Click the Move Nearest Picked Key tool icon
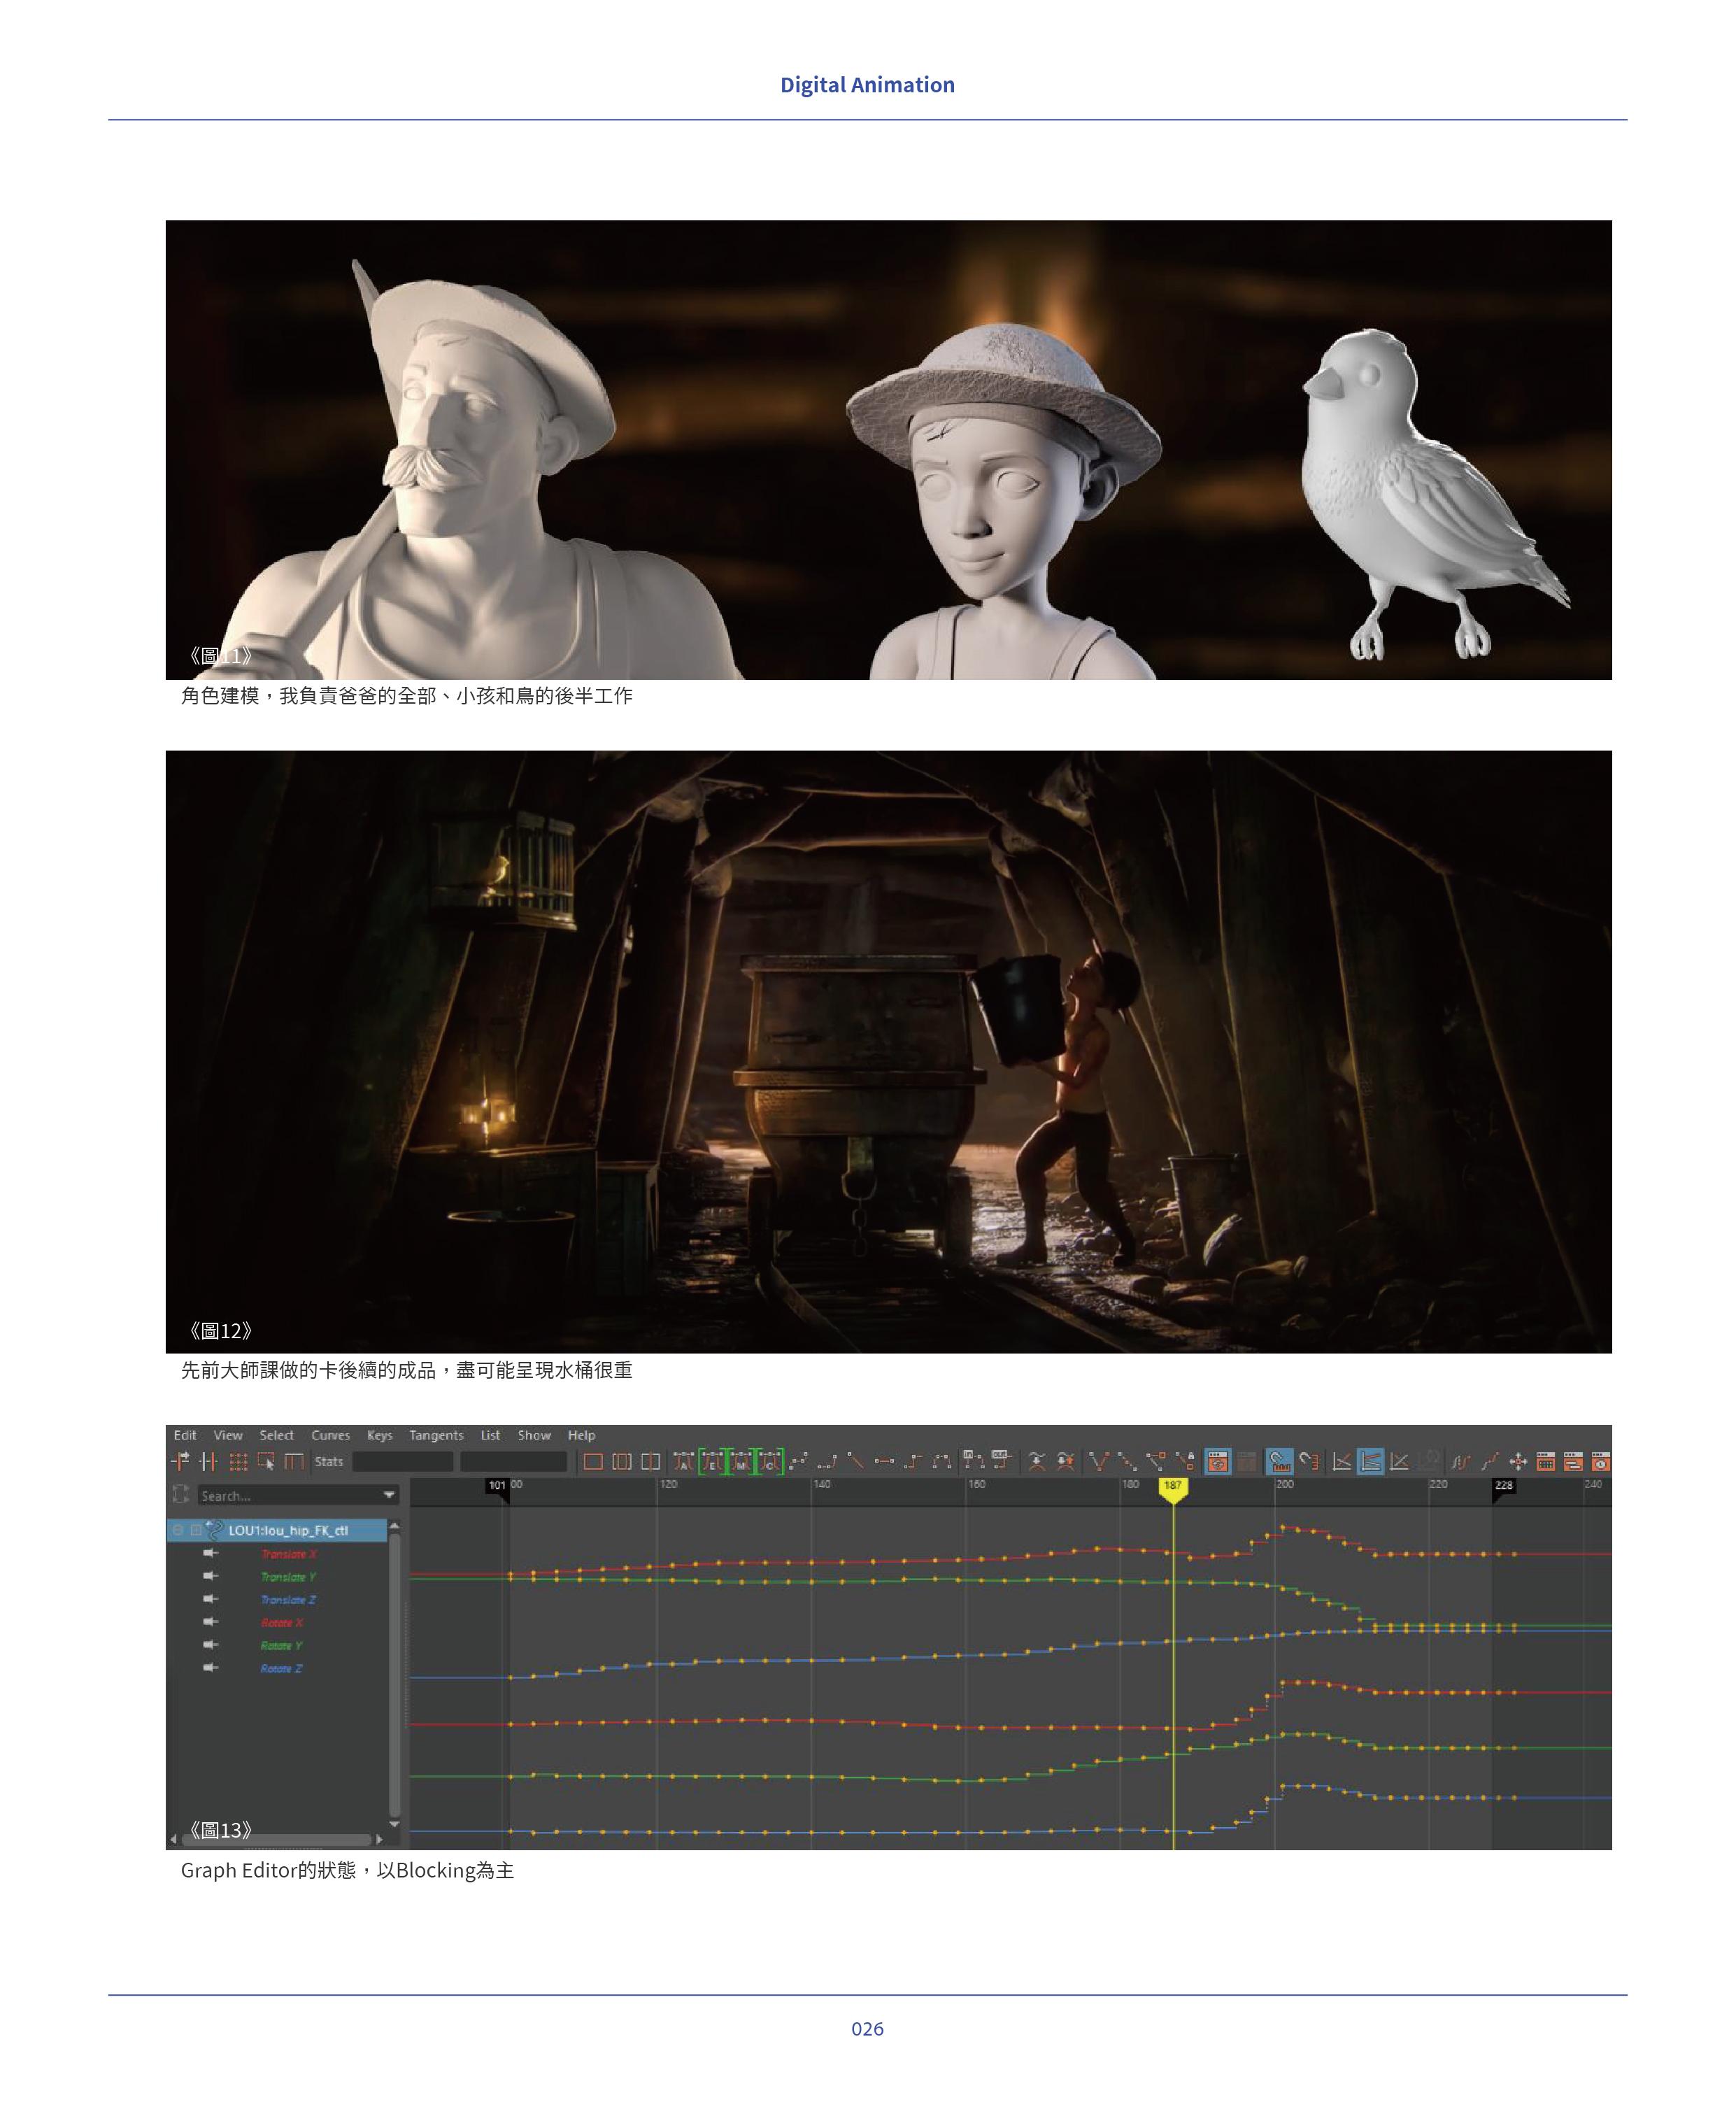Image resolution: width=1736 pixels, height=2116 pixels. [181, 1462]
